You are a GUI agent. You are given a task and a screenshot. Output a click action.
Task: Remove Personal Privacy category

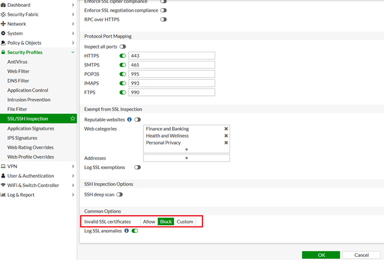[226, 143]
